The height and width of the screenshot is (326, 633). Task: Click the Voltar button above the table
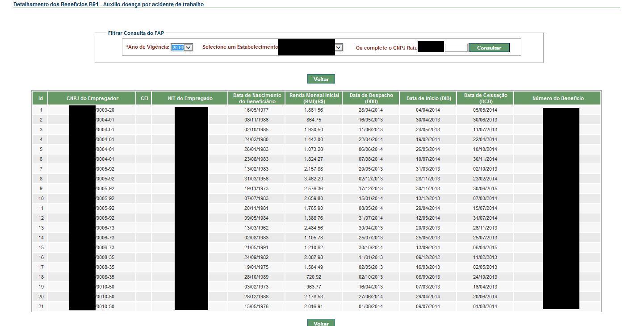pos(321,79)
